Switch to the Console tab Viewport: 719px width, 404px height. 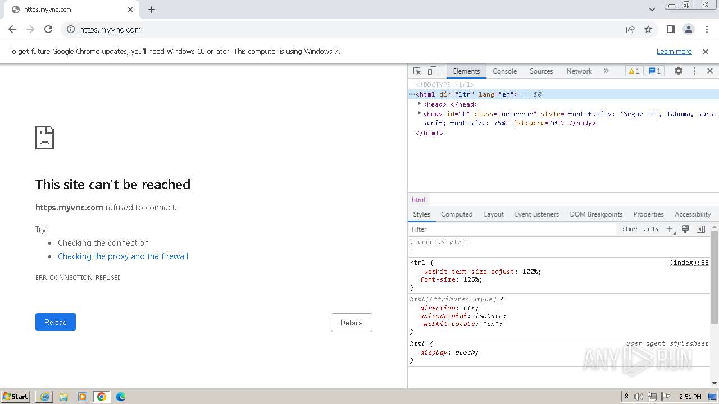[x=504, y=71]
